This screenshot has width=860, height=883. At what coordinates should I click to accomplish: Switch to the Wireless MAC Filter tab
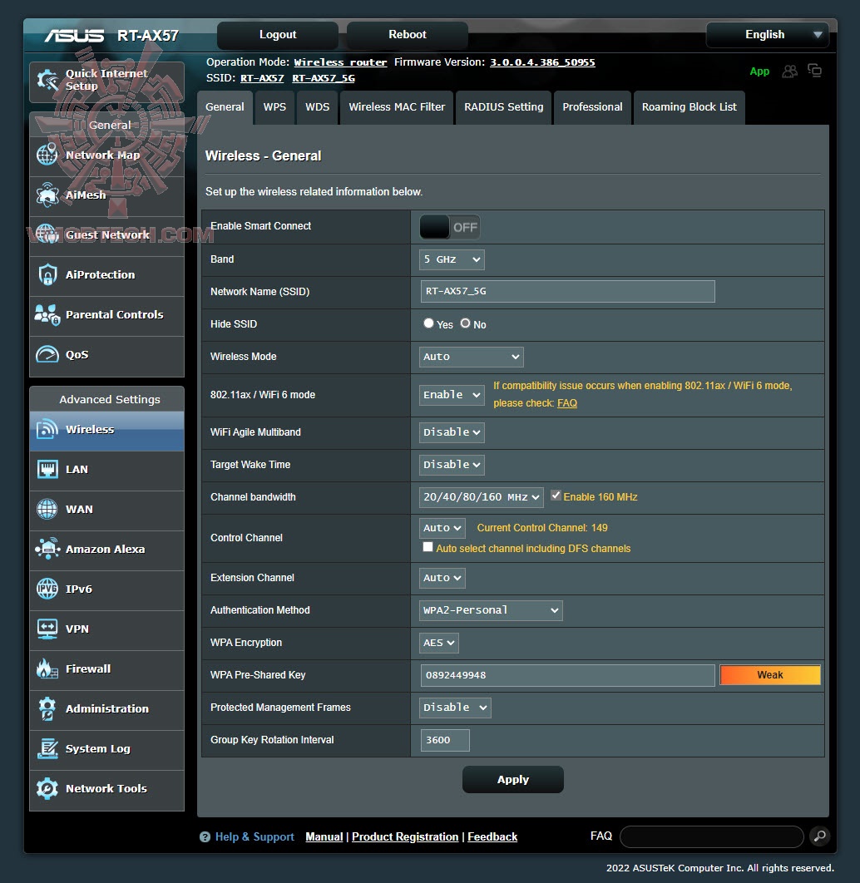[x=397, y=107]
